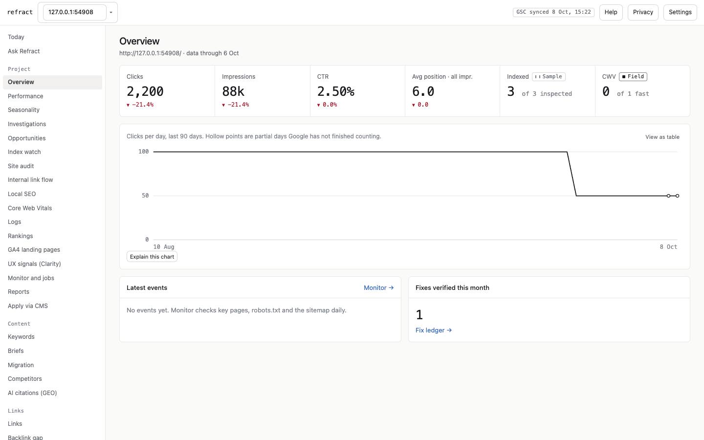The height and width of the screenshot is (440, 704).
Task: Click View as table
Action: 662,137
